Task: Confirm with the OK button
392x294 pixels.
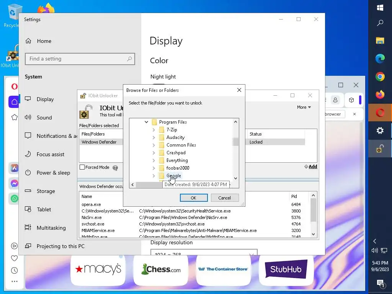Action: coord(194,198)
